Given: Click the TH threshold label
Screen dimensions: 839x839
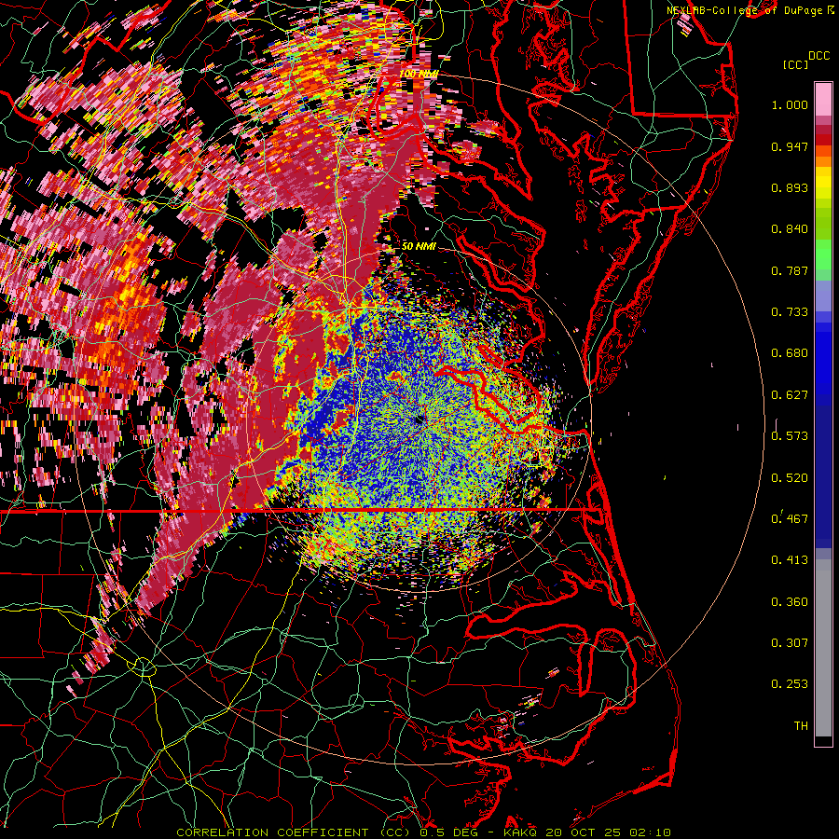Looking at the screenshot, I should 801,726.
